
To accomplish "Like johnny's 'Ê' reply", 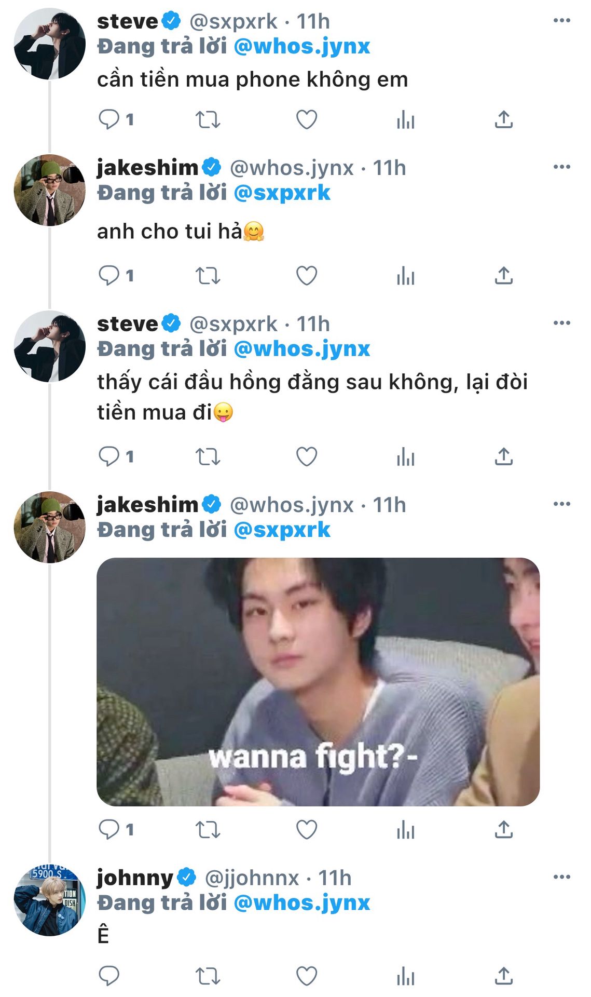I will coord(307,976).
